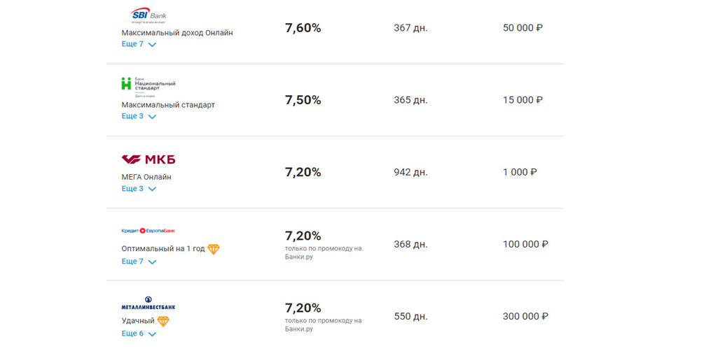704x358 pixels.
Task: Click the 300 000 ₽ minimum amount
Action: tap(525, 316)
